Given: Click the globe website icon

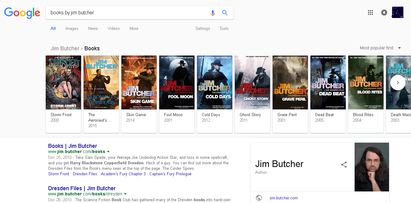Looking at the screenshot, I should pos(259,198).
